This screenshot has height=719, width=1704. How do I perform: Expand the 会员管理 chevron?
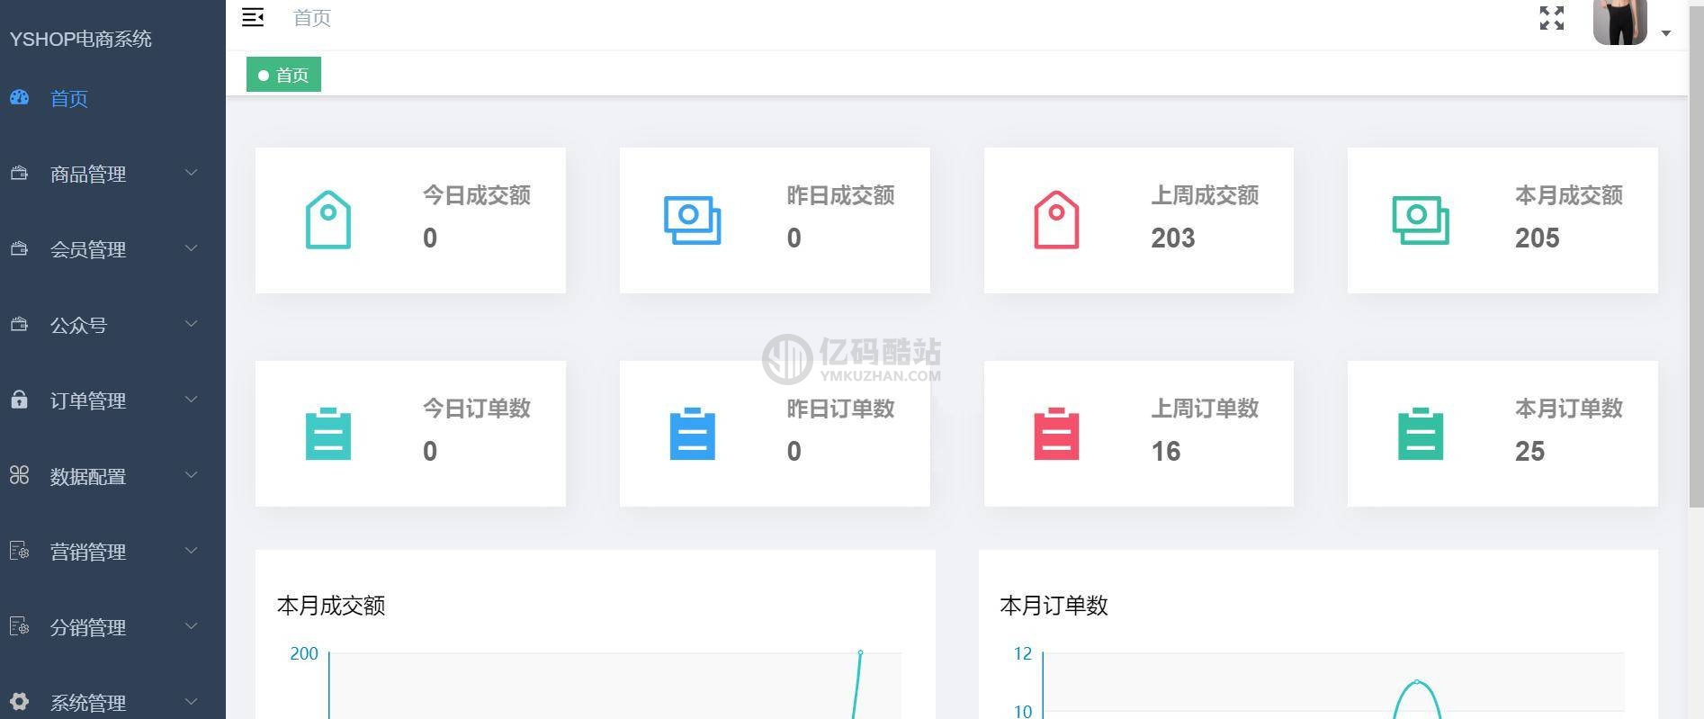191,247
